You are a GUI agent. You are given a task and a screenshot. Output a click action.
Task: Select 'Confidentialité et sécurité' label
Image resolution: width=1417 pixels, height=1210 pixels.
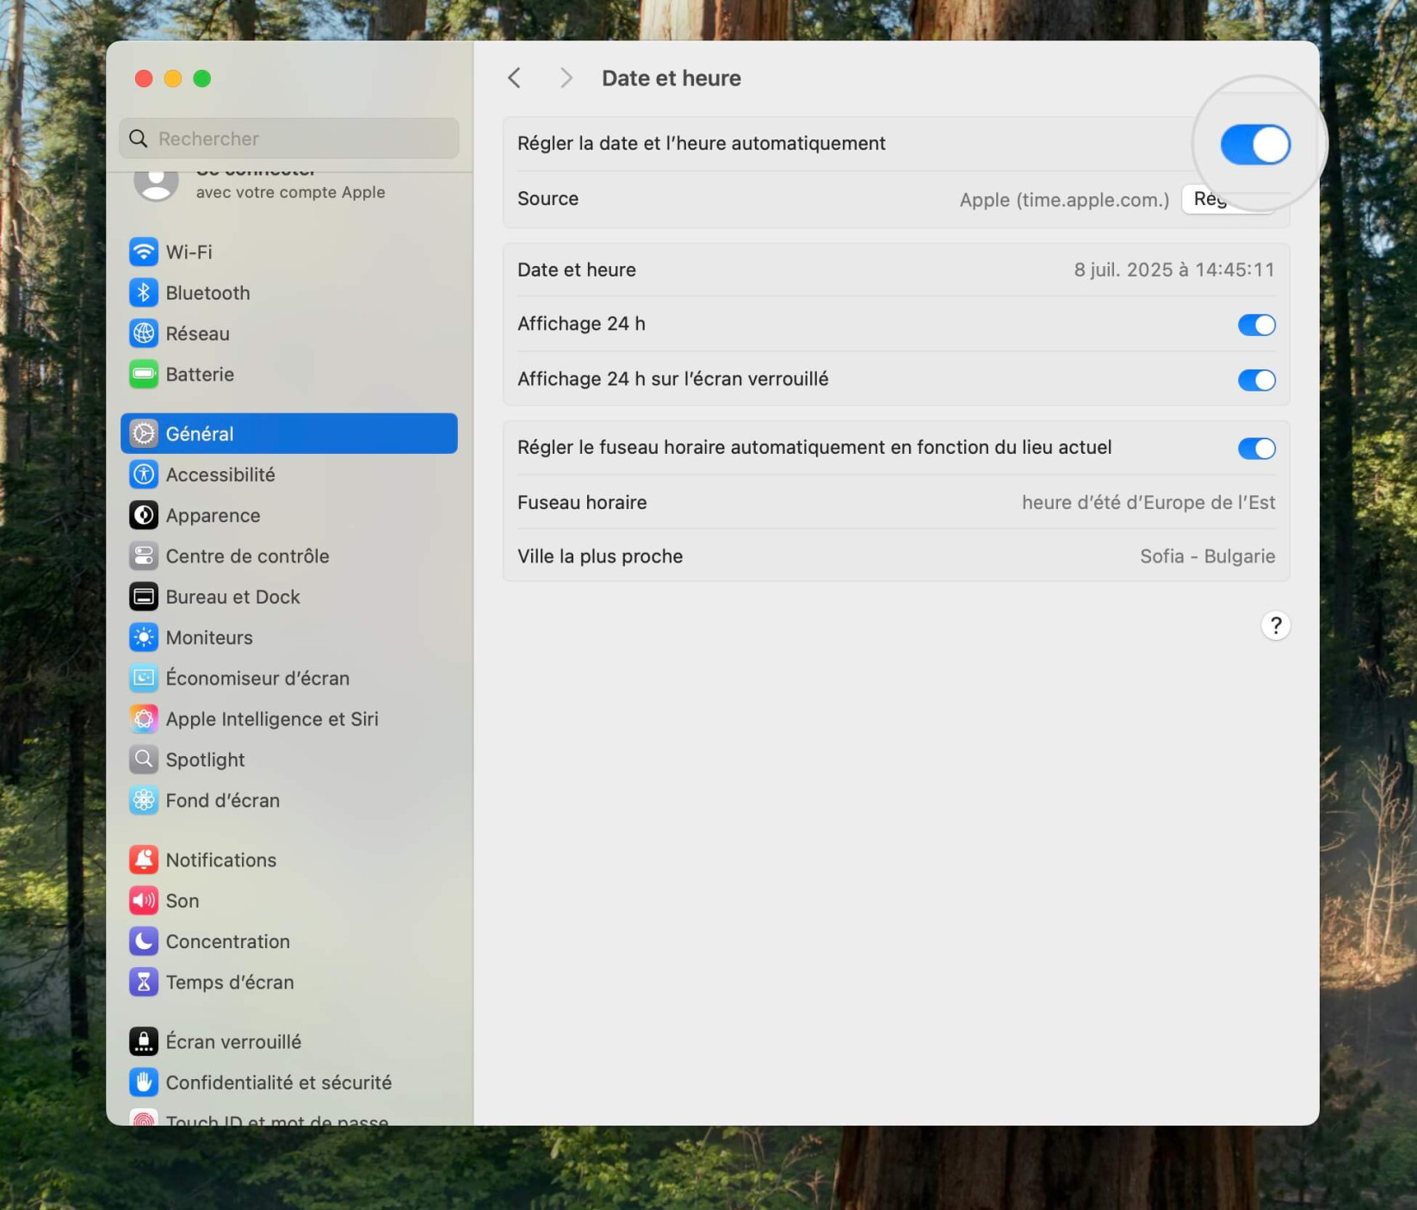[279, 1083]
